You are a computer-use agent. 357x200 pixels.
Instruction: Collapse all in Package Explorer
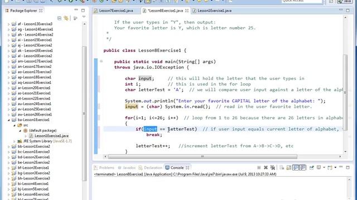click(x=60, y=18)
